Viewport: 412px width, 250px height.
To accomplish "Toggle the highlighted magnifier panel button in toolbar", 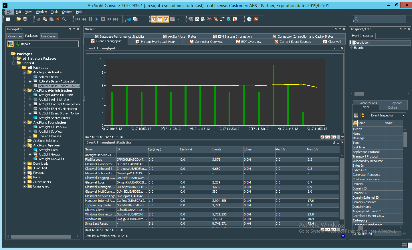I will click(154, 19).
